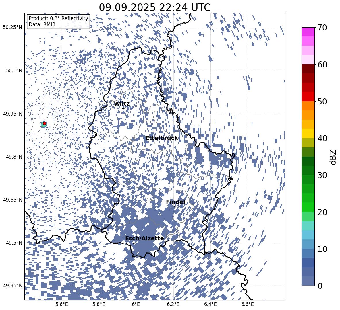The image size is (340, 310).
Task: Click the 40 tick on colorbar
Action: pos(322,138)
